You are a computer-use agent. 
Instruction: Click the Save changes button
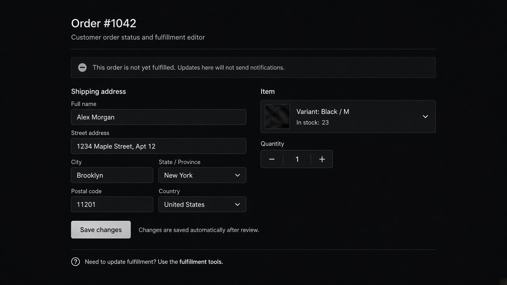[x=101, y=230]
